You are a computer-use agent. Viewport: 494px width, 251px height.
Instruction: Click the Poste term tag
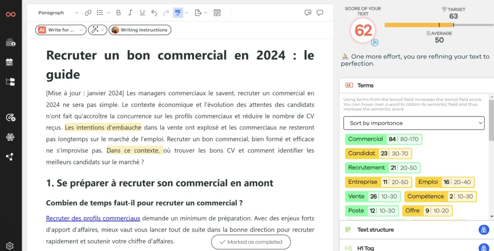click(x=372, y=211)
